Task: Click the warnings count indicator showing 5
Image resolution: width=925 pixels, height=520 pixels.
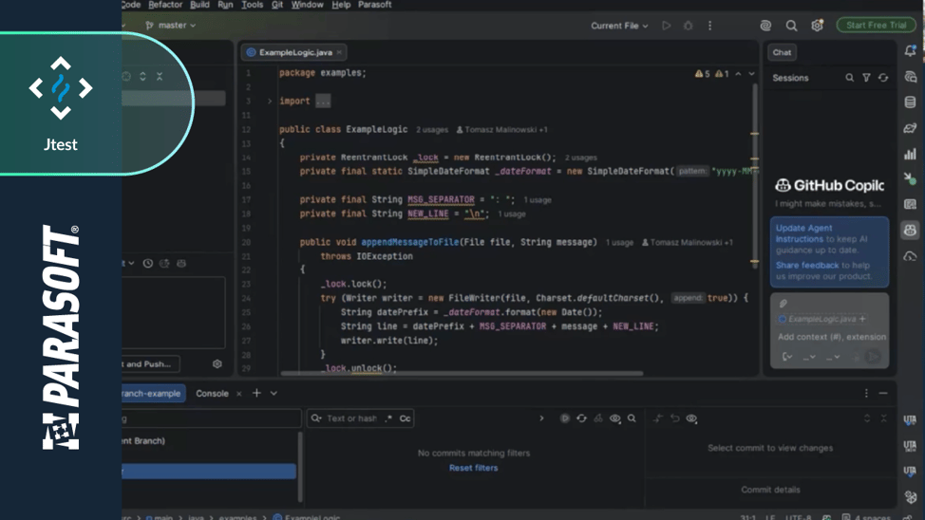Action: click(703, 74)
